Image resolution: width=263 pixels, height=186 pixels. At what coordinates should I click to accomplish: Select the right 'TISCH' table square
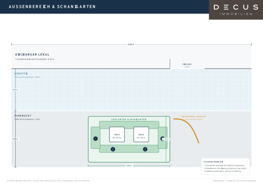[x=141, y=134]
